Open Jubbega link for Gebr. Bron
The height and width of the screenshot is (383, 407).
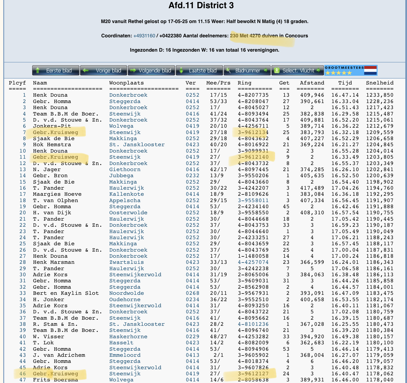121,176
